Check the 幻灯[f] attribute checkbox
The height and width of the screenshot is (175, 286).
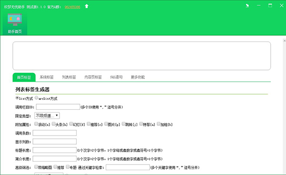point(71,124)
